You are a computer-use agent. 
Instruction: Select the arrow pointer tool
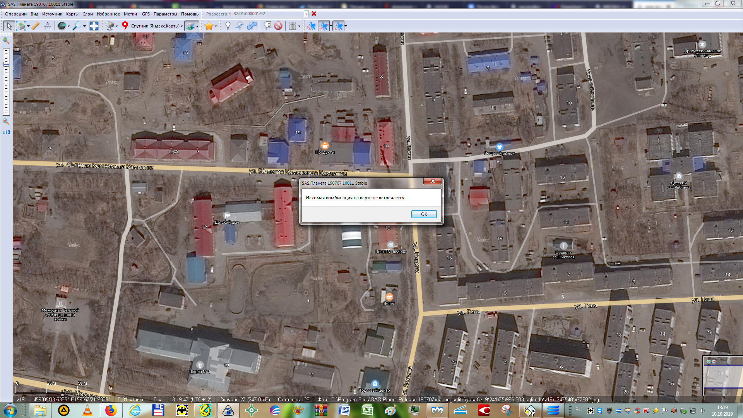[9, 26]
